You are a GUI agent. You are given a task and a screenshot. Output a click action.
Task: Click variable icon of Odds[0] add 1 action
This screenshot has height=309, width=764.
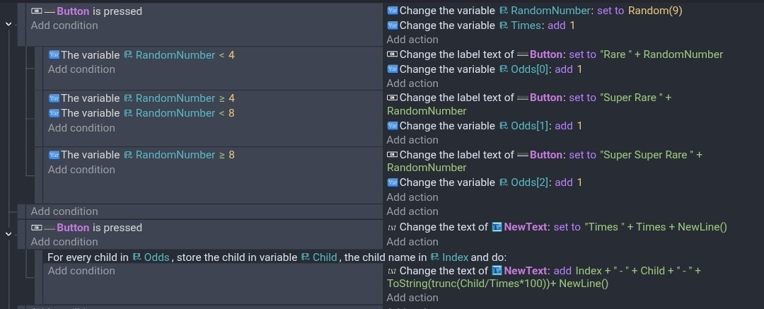(392, 69)
